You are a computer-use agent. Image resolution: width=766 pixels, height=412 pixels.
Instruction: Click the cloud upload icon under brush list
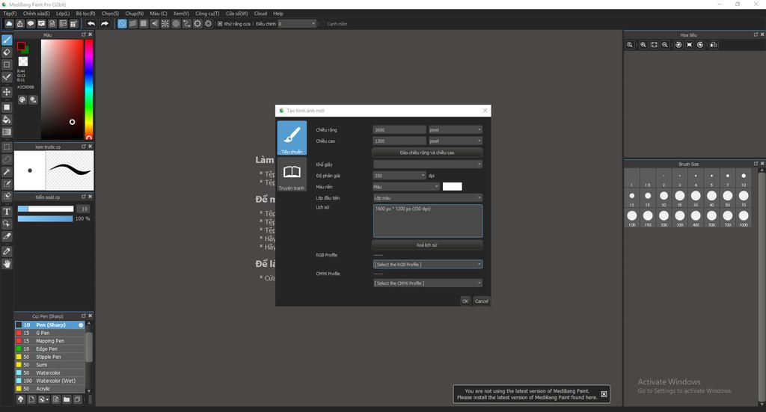(20, 399)
